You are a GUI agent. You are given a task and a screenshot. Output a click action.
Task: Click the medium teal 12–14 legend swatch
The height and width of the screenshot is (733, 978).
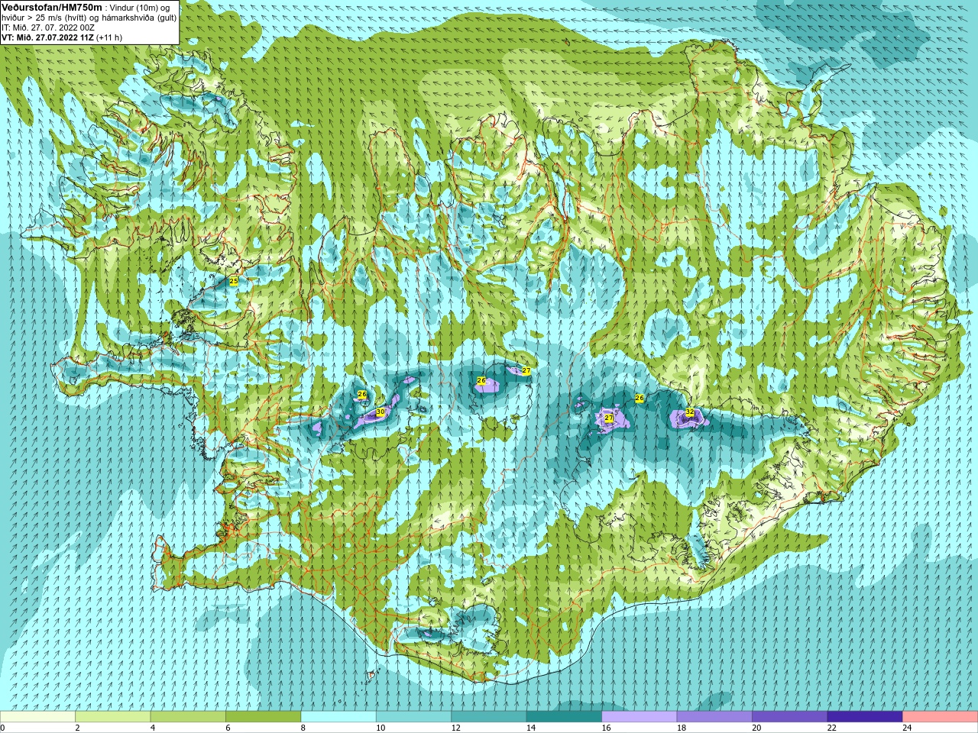tap(489, 717)
